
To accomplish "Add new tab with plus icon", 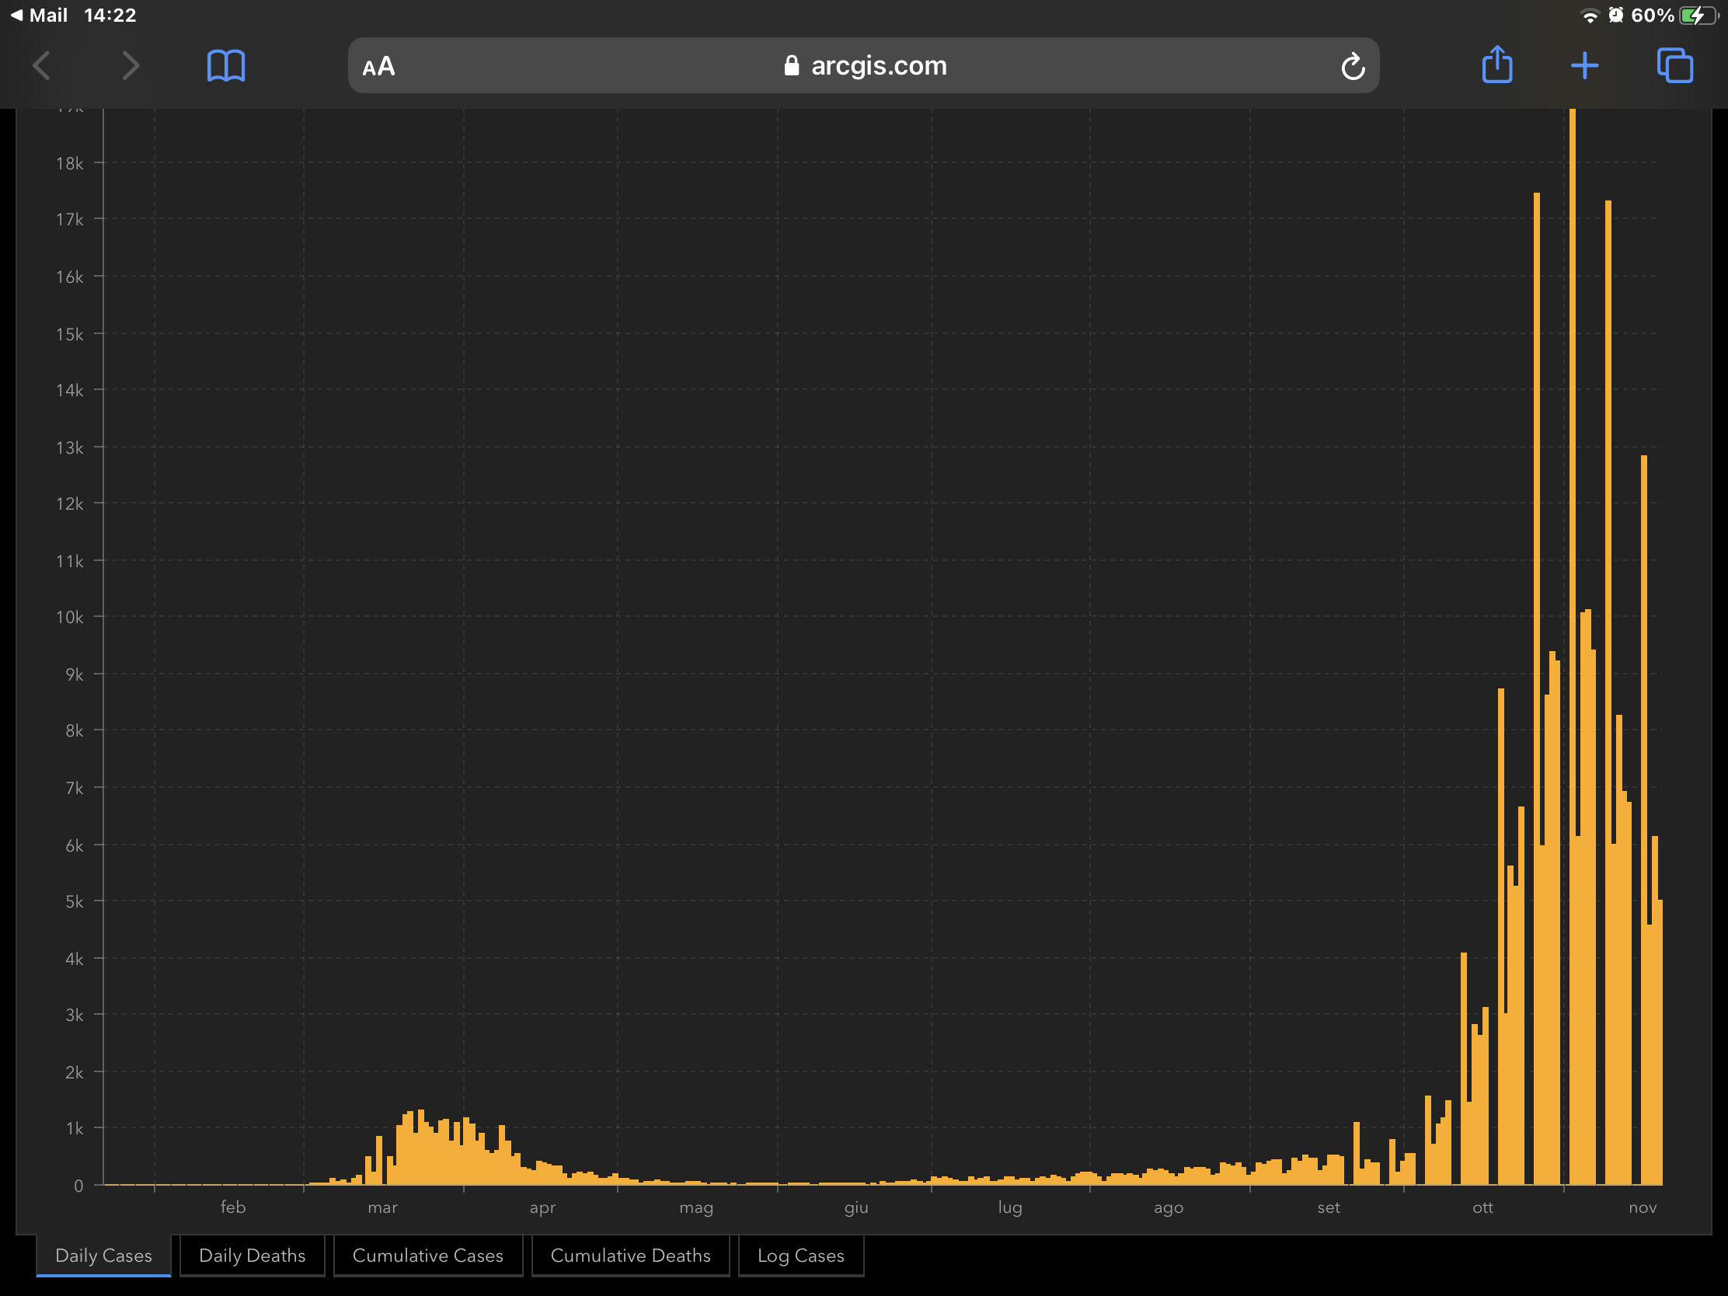I will pyautogui.click(x=1584, y=65).
